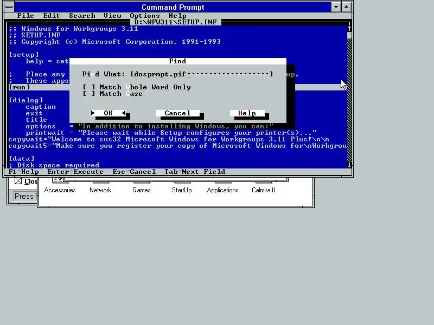Click Esc=Cancel in the status bar

tap(134, 172)
